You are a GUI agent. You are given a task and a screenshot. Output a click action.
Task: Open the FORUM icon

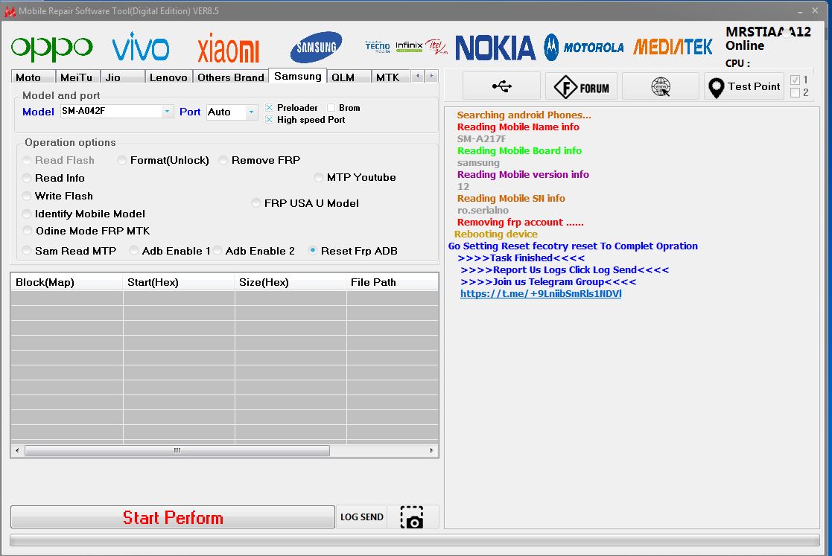(x=581, y=86)
